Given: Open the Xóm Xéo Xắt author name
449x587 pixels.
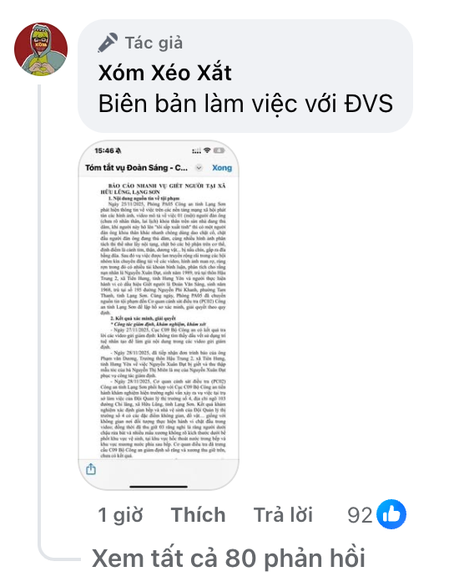Looking at the screenshot, I should point(164,72).
